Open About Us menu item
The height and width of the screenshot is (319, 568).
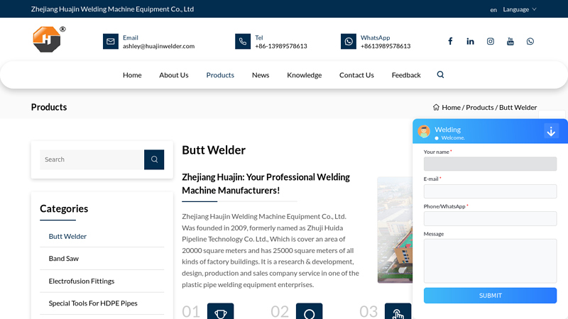(x=174, y=75)
